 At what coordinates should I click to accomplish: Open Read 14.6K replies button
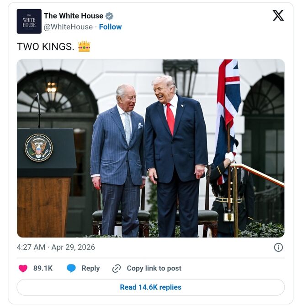click(x=150, y=287)
